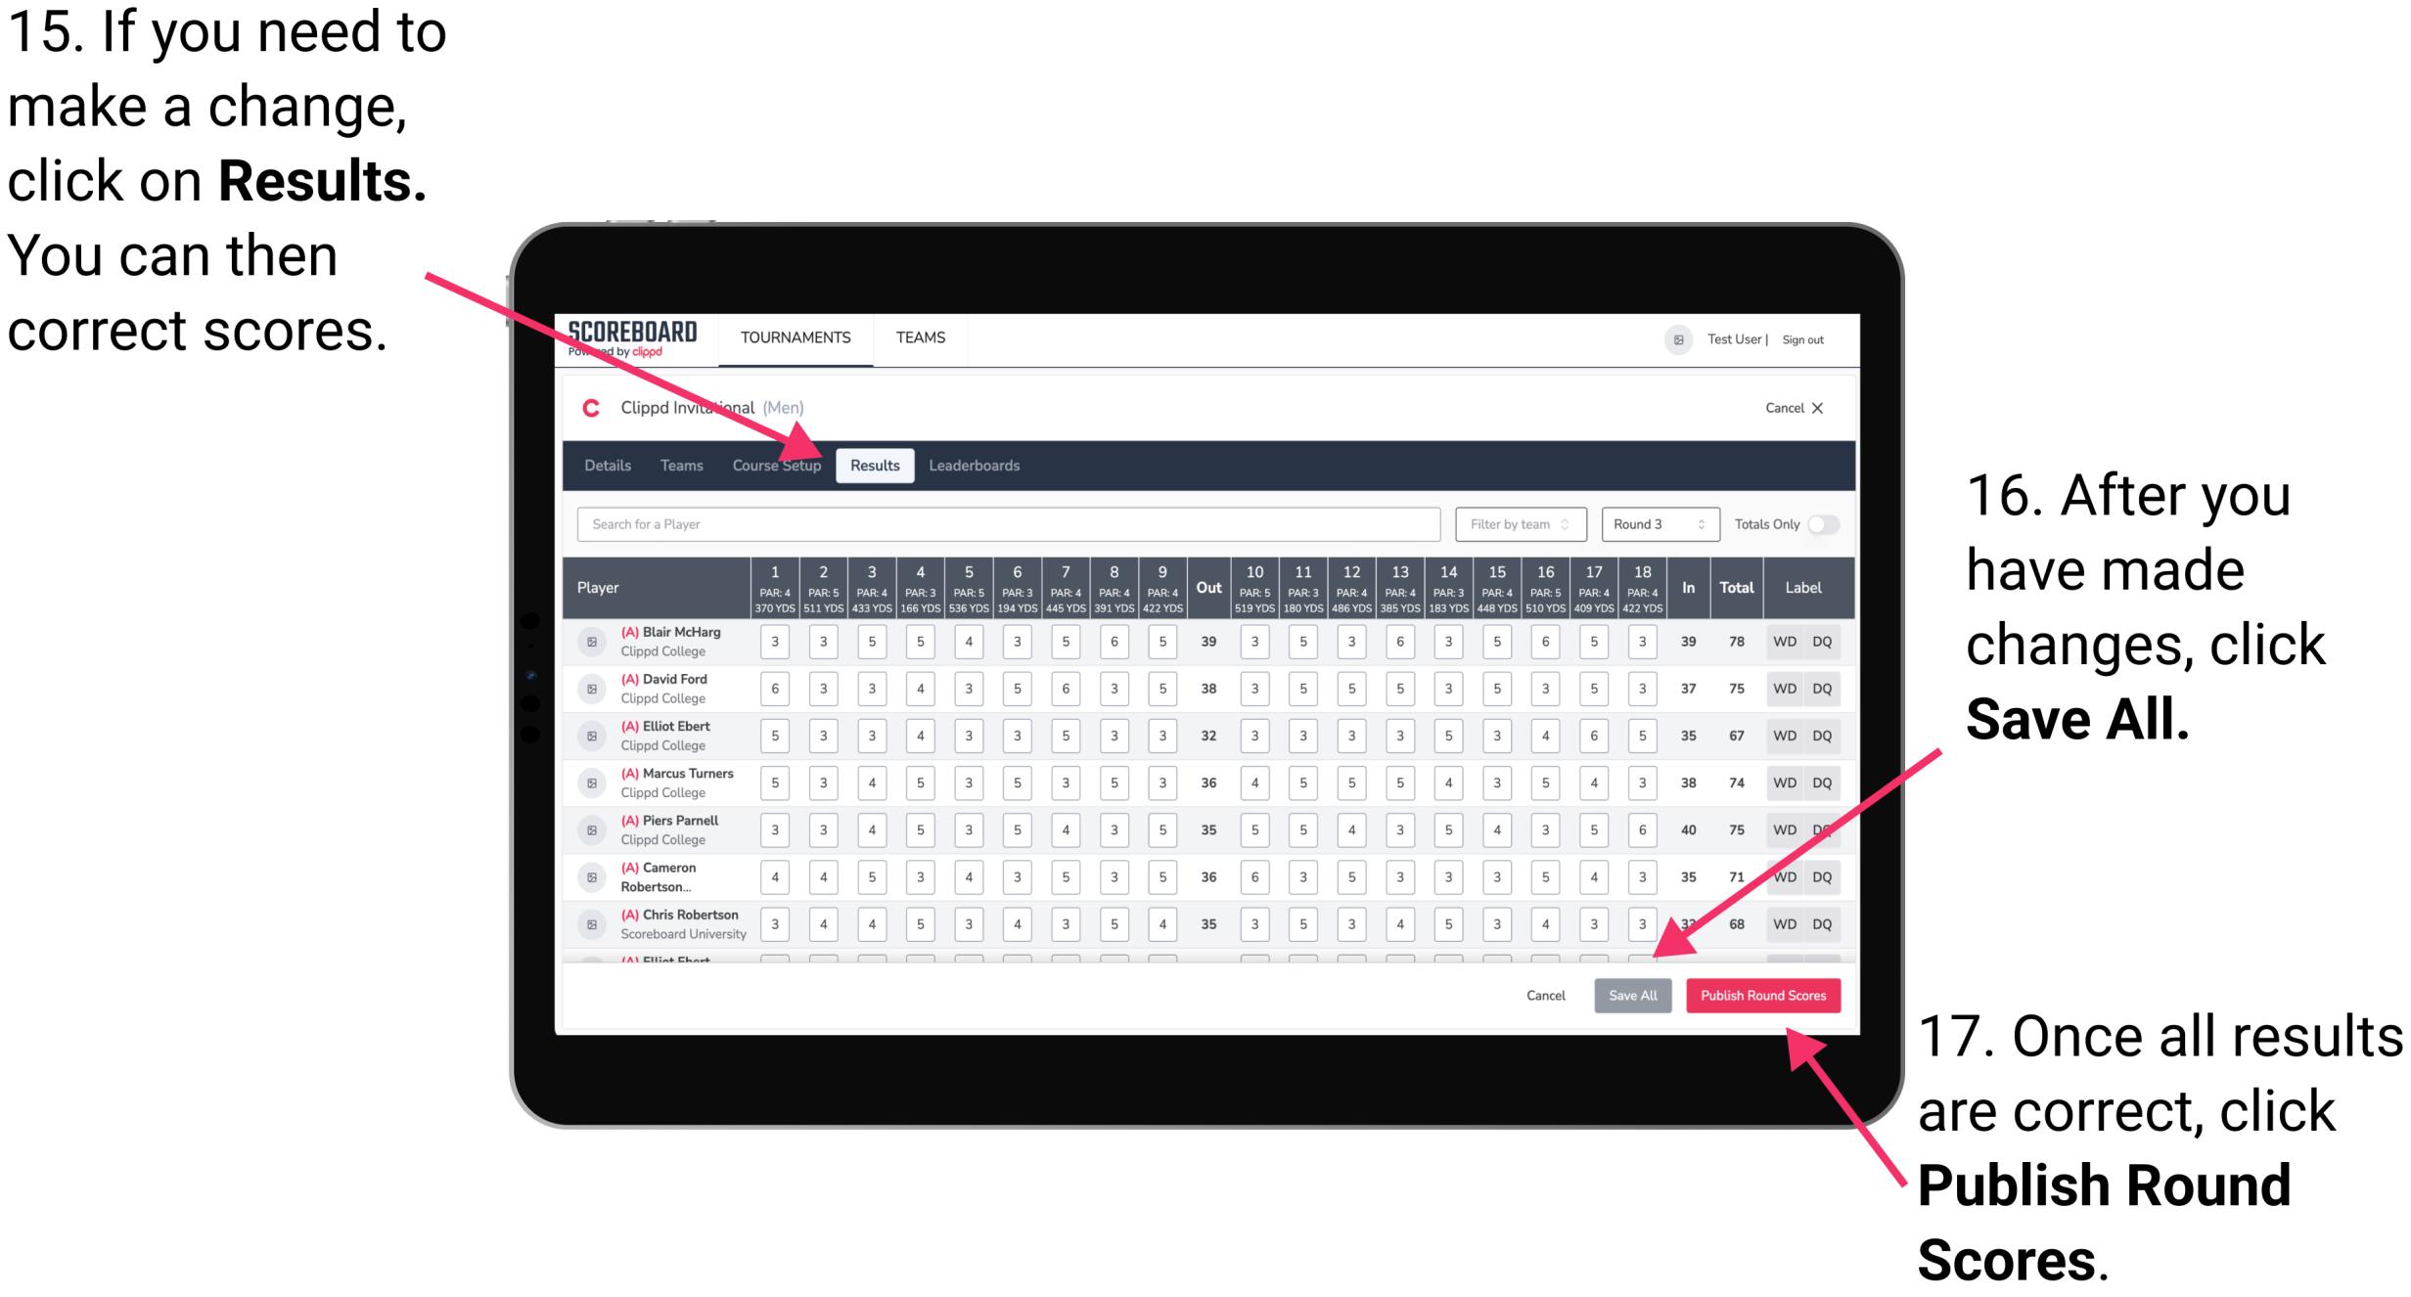Click the Course Setup tab icon
Screen dimensions: 2411x1297
coord(780,464)
